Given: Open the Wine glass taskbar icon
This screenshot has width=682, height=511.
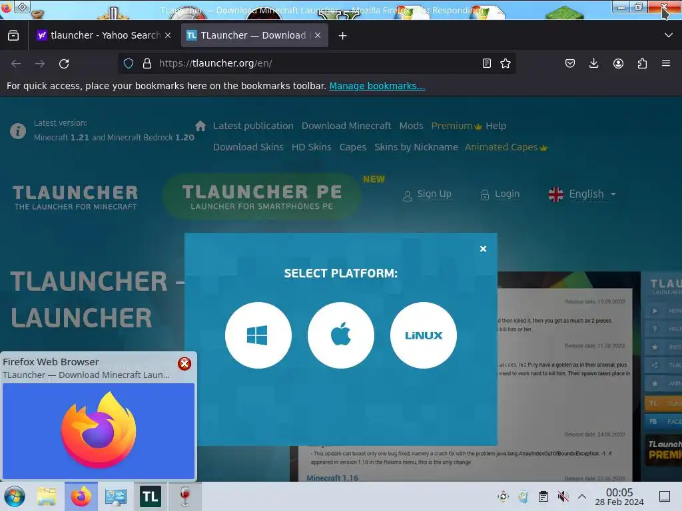Looking at the screenshot, I should 185,496.
